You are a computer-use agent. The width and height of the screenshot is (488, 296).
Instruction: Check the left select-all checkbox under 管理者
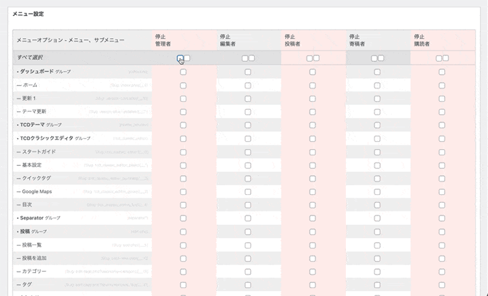click(x=180, y=58)
